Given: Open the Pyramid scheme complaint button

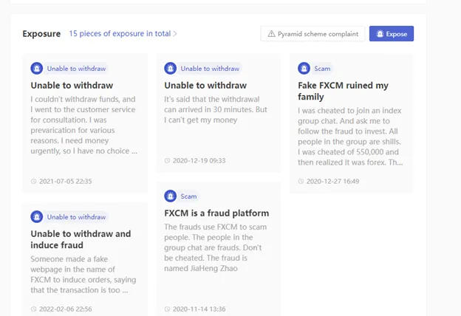Looking at the screenshot, I should [313, 33].
